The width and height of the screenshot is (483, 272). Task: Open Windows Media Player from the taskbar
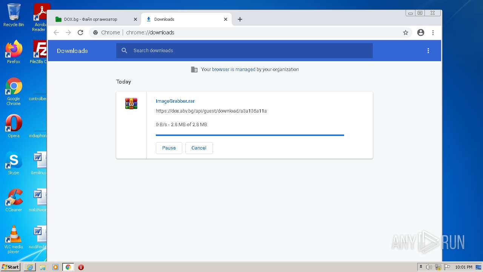click(x=55, y=267)
